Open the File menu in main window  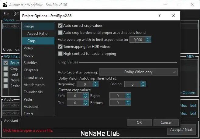6,13
